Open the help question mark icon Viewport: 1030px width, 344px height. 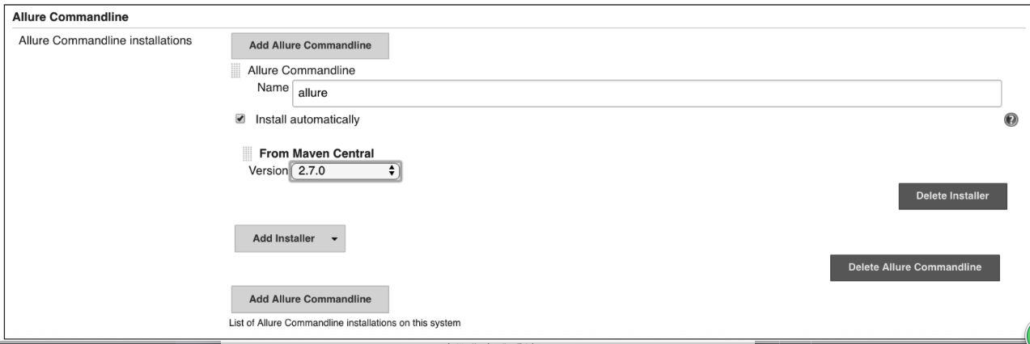pyautogui.click(x=1011, y=120)
